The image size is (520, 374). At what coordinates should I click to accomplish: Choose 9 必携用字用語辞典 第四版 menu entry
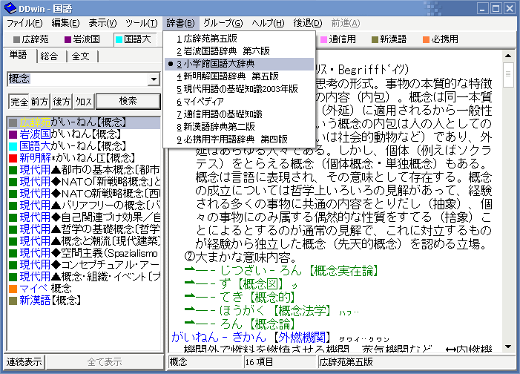(239, 140)
